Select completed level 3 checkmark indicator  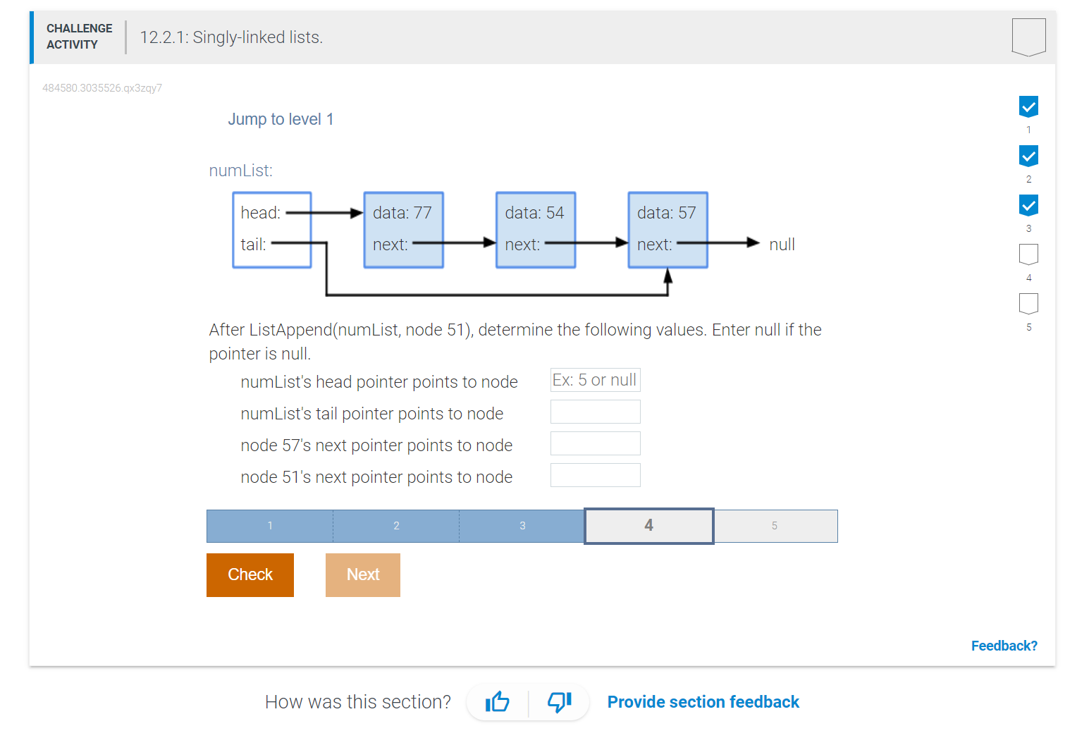[1028, 205]
